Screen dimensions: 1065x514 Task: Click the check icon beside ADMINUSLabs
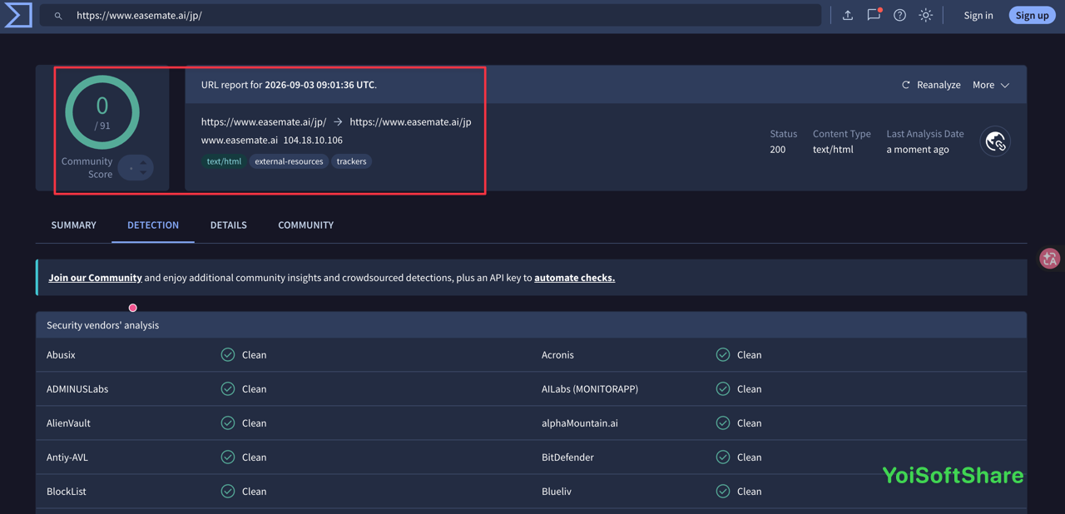pos(228,388)
